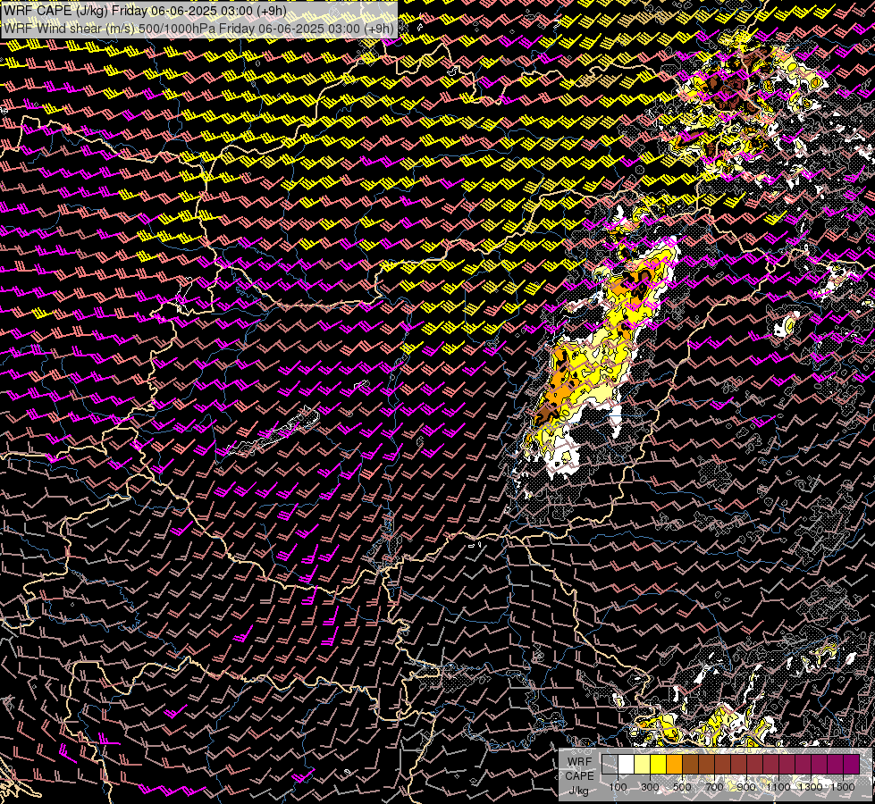Select the pale yellow legend swatch
This screenshot has width=875, height=804.
click(x=643, y=765)
